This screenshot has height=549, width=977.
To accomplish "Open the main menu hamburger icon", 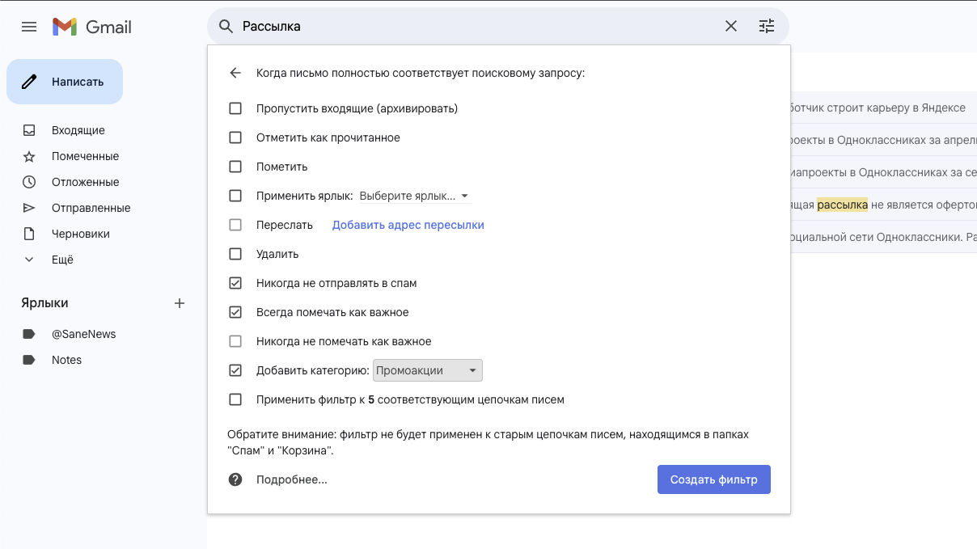I will click(x=29, y=27).
